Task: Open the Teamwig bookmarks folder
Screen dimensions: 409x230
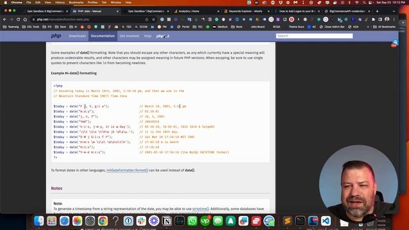Action: (x=11, y=27)
